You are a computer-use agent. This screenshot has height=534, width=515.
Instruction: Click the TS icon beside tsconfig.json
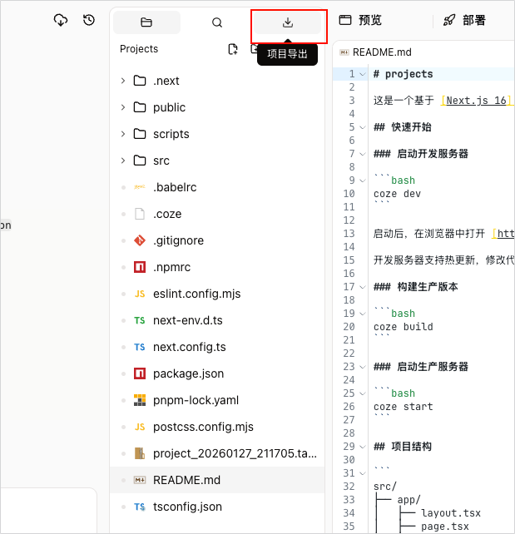pyautogui.click(x=140, y=507)
